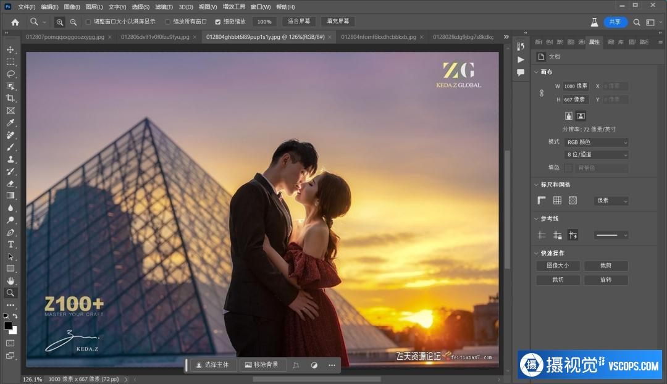The image size is (667, 384).
Task: Select the Eyedropper tool
Action: (10, 123)
